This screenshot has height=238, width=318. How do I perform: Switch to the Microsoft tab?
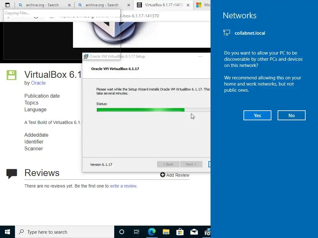[x=203, y=5]
